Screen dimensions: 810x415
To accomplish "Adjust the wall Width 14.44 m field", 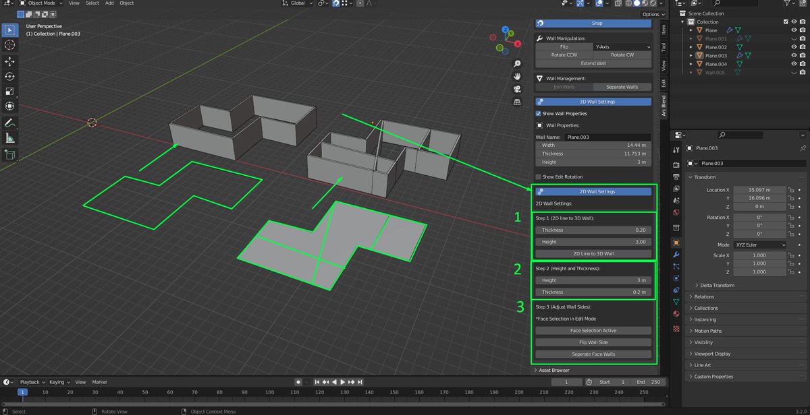I will (593, 146).
